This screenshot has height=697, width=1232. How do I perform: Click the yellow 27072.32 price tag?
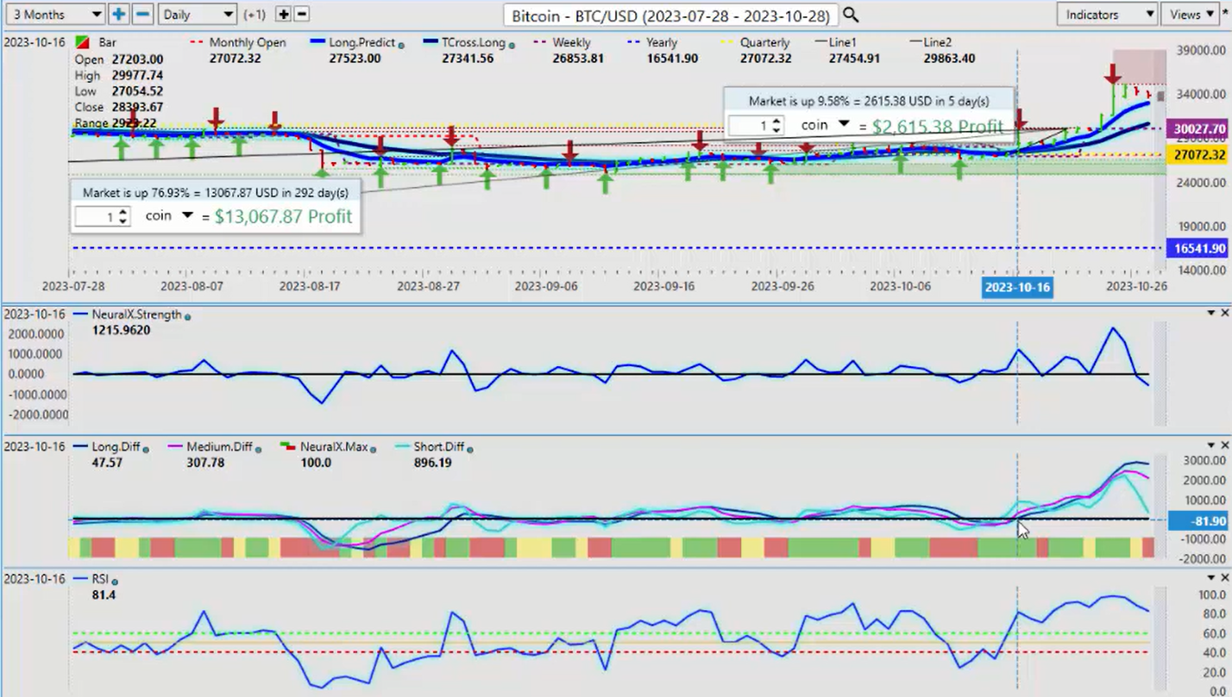click(1199, 155)
